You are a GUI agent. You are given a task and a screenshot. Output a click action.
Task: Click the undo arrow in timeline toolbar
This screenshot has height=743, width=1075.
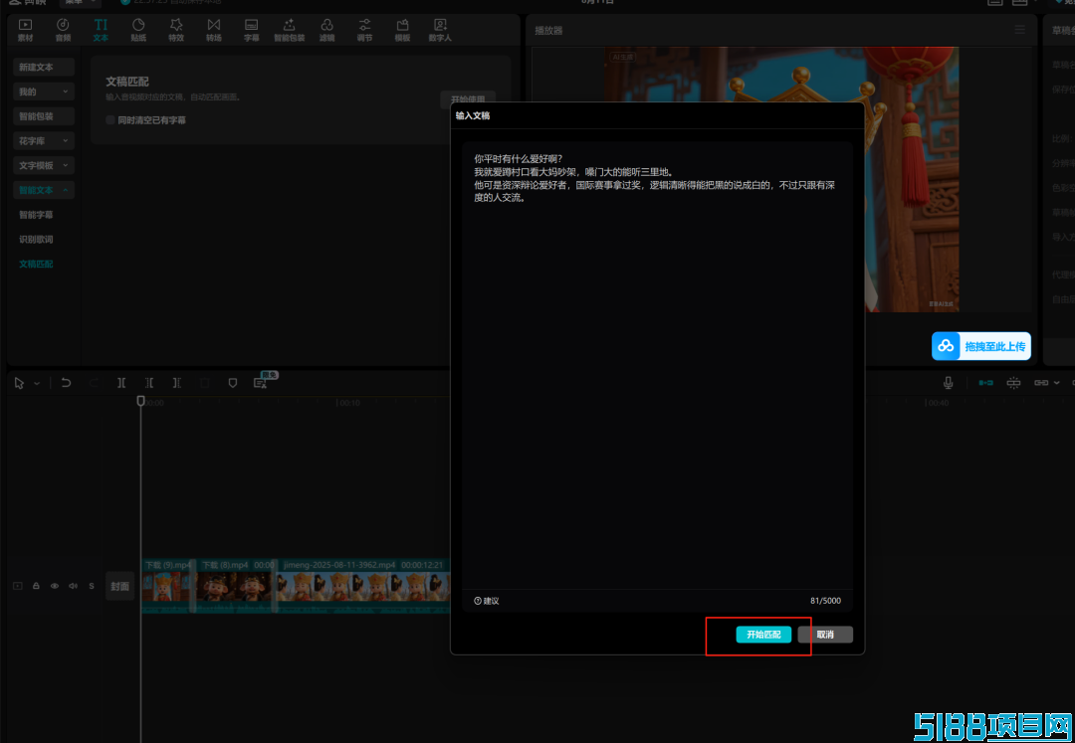66,383
